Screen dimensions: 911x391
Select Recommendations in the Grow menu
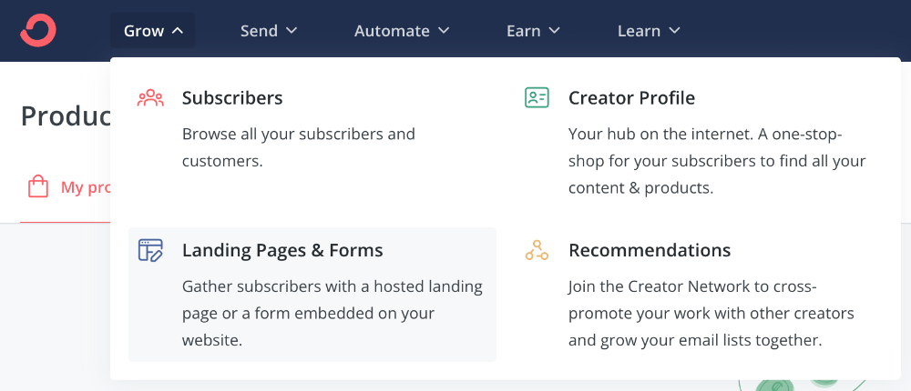[650, 250]
